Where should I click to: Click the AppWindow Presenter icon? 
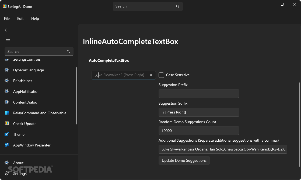click(7, 145)
